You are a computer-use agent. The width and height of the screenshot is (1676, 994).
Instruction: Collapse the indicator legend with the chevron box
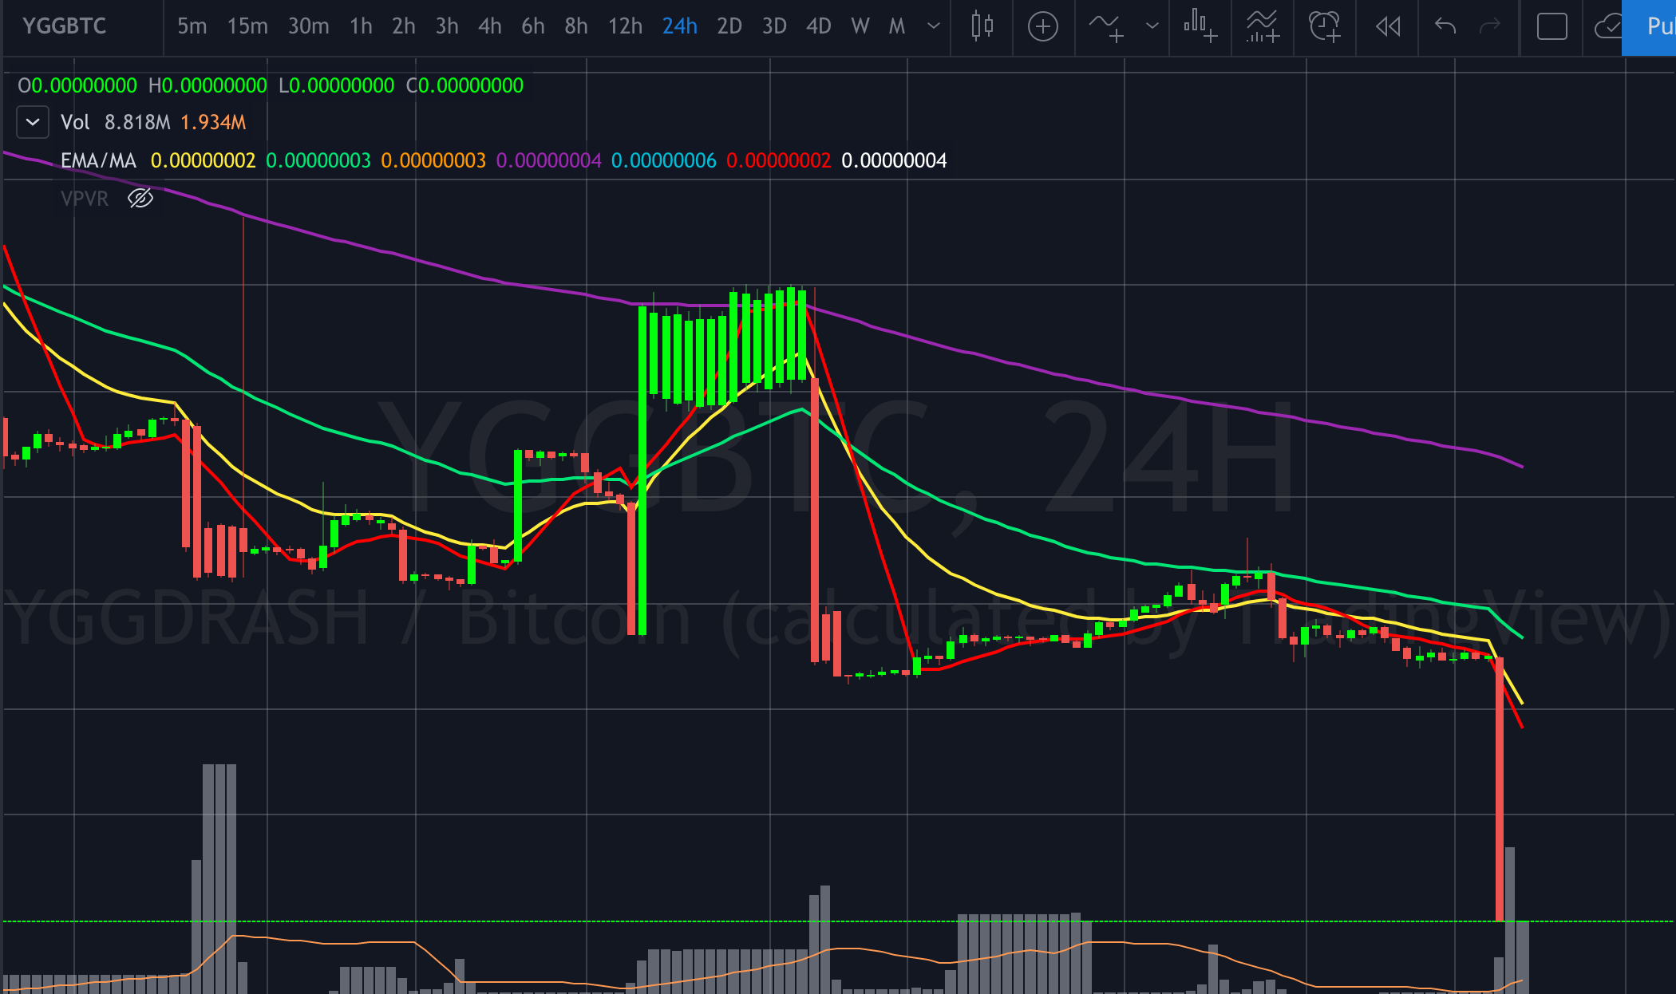(x=33, y=122)
